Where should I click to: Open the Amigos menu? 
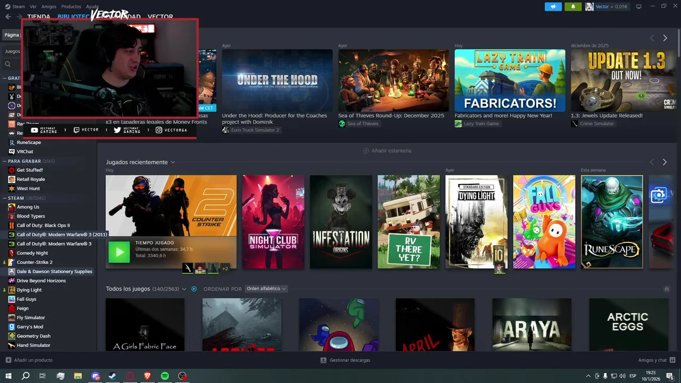tap(49, 6)
